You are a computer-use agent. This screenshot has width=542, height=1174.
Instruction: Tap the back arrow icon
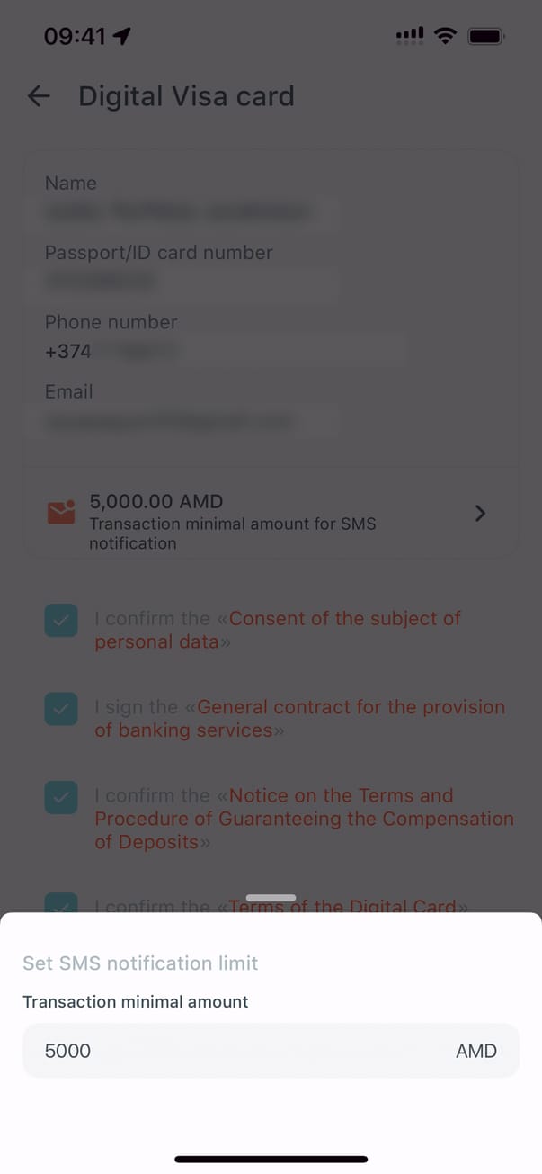(x=39, y=96)
